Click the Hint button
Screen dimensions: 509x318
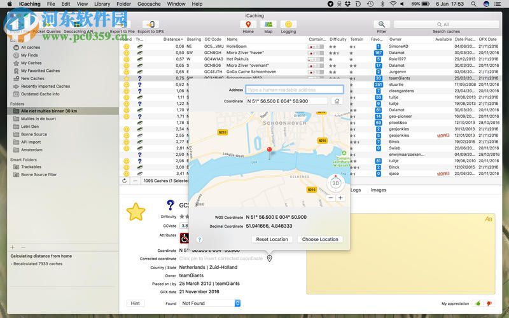point(136,303)
